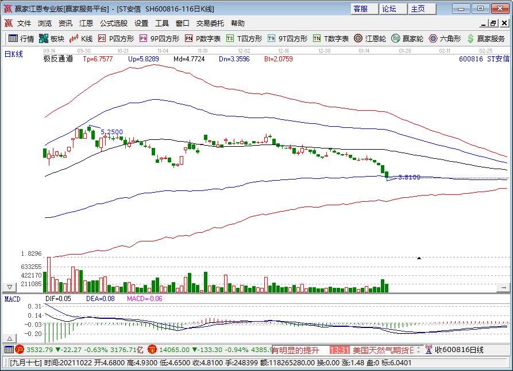Open the 浏览 menu
The height and width of the screenshot is (371, 513).
pyautogui.click(x=45, y=23)
